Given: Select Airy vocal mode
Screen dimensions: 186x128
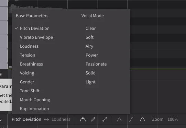Looking at the screenshot, I should click(89, 46).
